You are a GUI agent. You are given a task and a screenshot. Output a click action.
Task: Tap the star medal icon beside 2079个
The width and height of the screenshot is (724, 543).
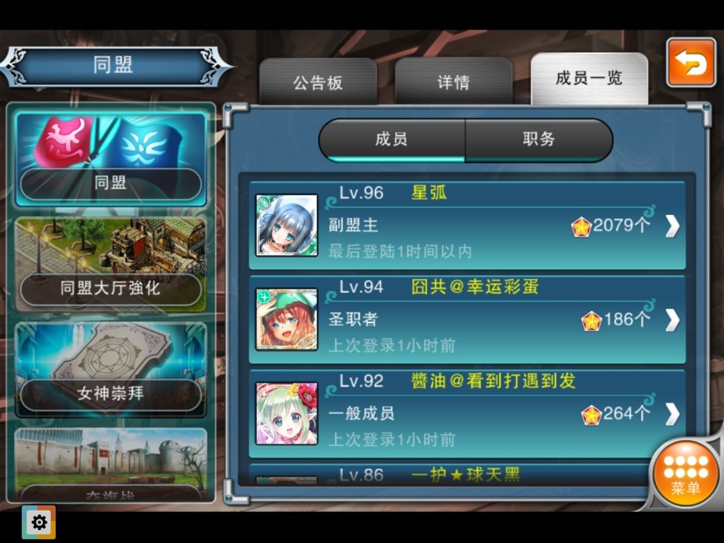coord(581,227)
